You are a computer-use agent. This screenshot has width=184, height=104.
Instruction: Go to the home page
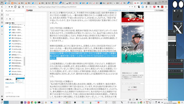click(19, 7)
